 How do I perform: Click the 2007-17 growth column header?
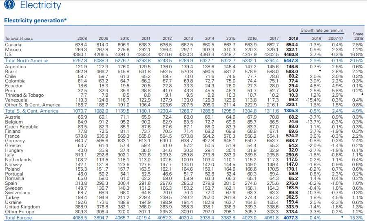336,38
